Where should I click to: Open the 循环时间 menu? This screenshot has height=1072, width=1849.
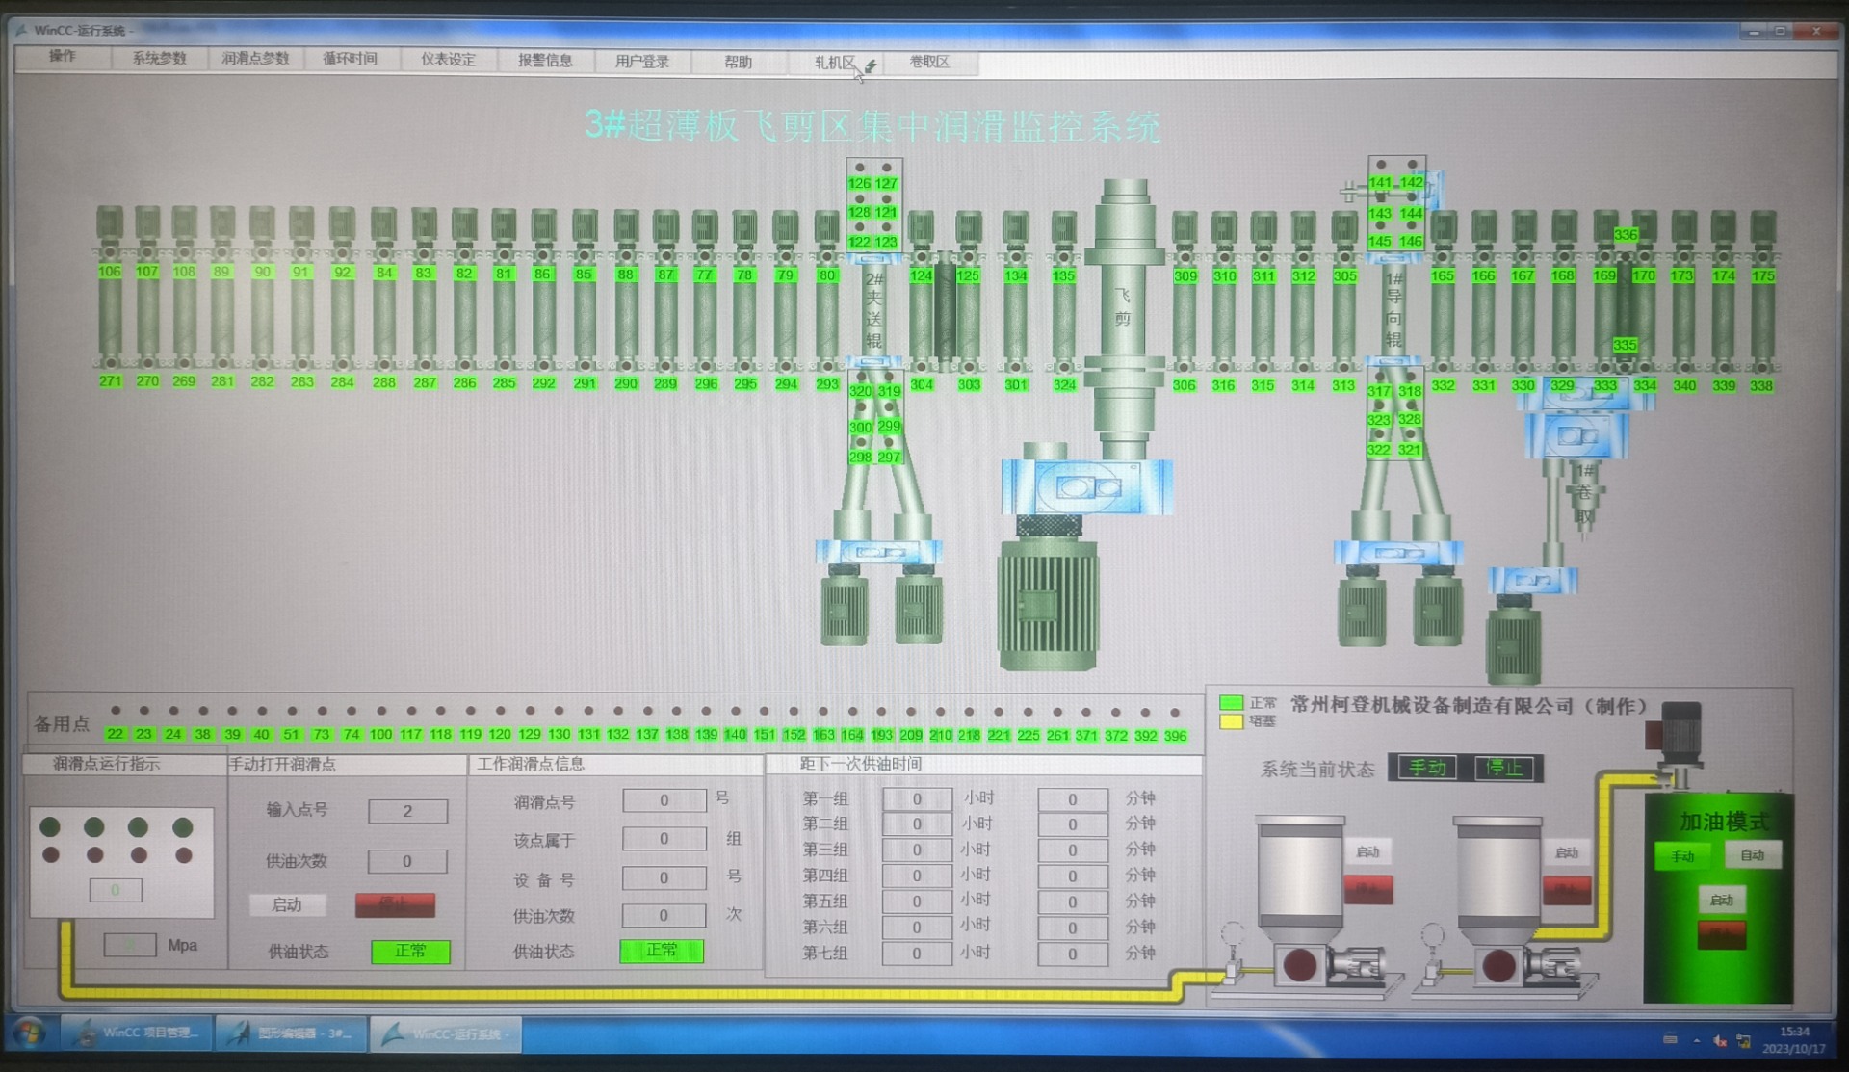[351, 60]
